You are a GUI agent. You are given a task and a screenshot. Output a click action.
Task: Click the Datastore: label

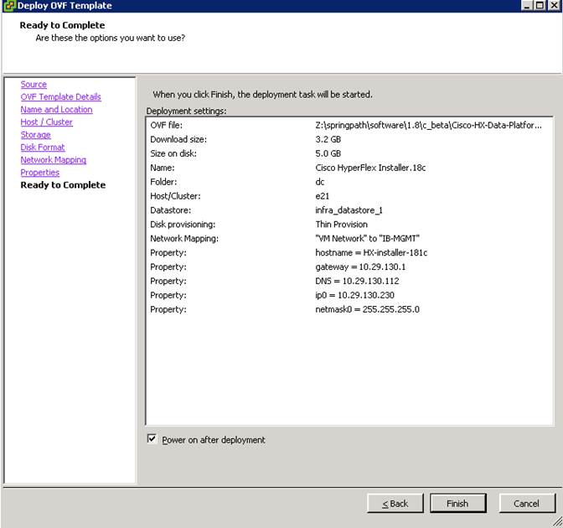coord(171,210)
